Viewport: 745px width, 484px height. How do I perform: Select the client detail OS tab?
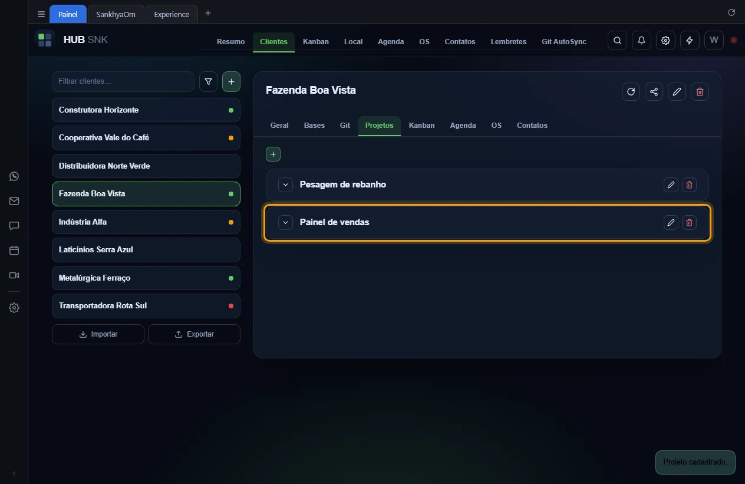pyautogui.click(x=496, y=126)
